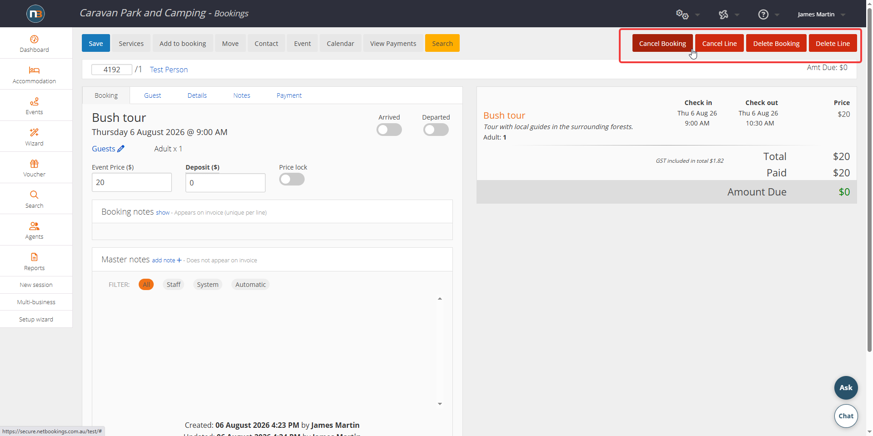Screen dimensions: 873x436
Task: Open View Payments button
Action: point(393,43)
